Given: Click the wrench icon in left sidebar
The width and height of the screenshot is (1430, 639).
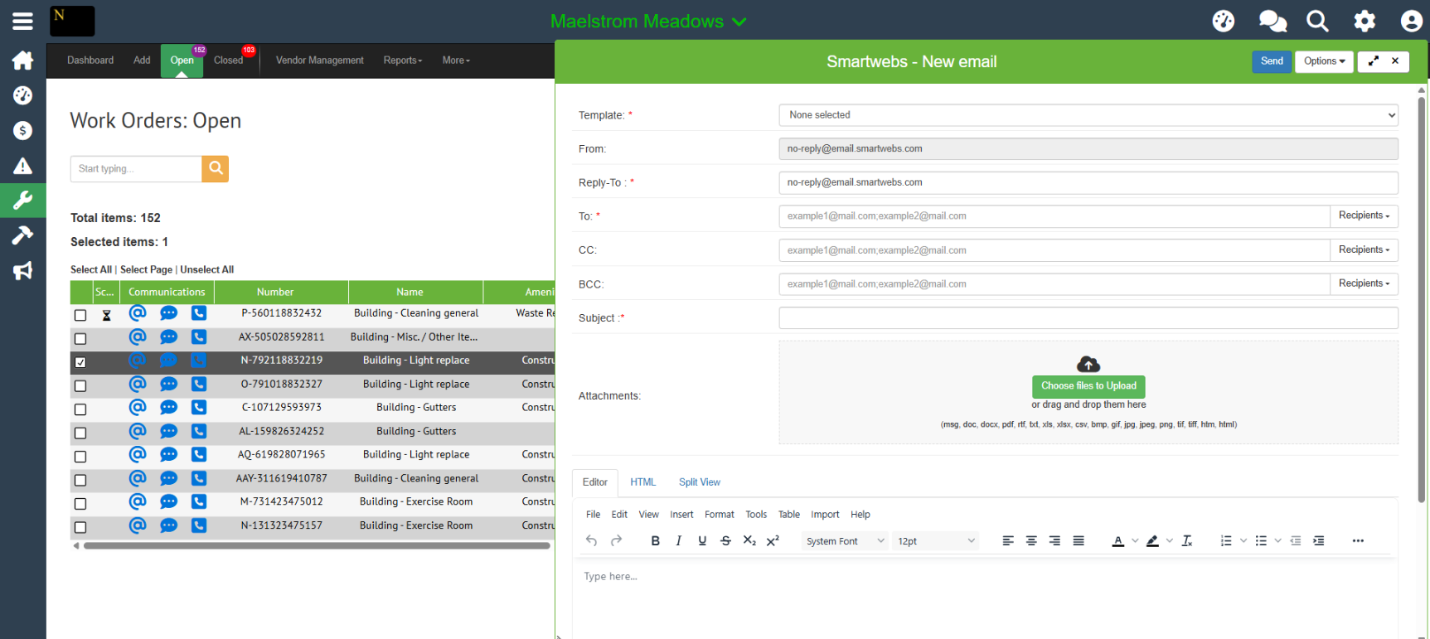Looking at the screenshot, I should (22, 200).
